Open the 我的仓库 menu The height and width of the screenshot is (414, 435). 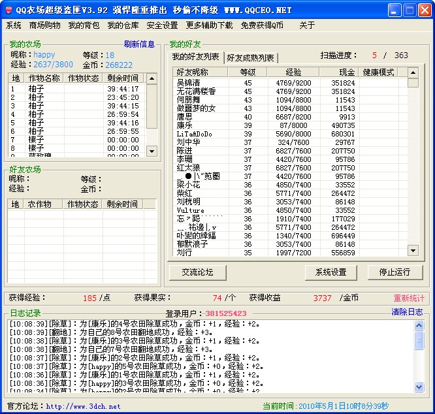tap(123, 25)
